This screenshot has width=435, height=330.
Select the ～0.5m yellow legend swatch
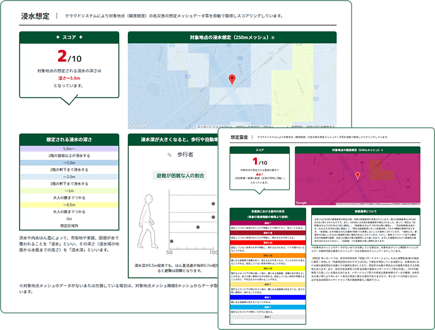(69, 205)
